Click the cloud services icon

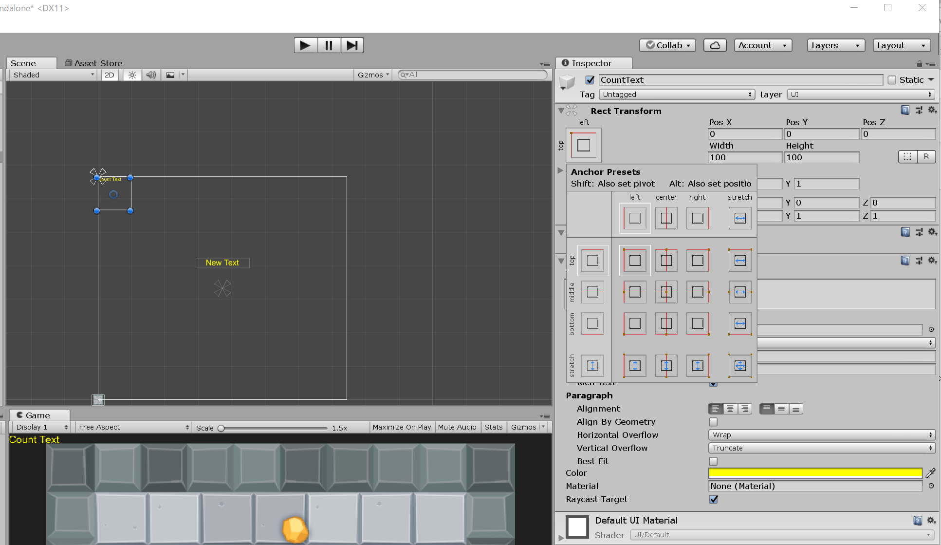click(x=715, y=45)
